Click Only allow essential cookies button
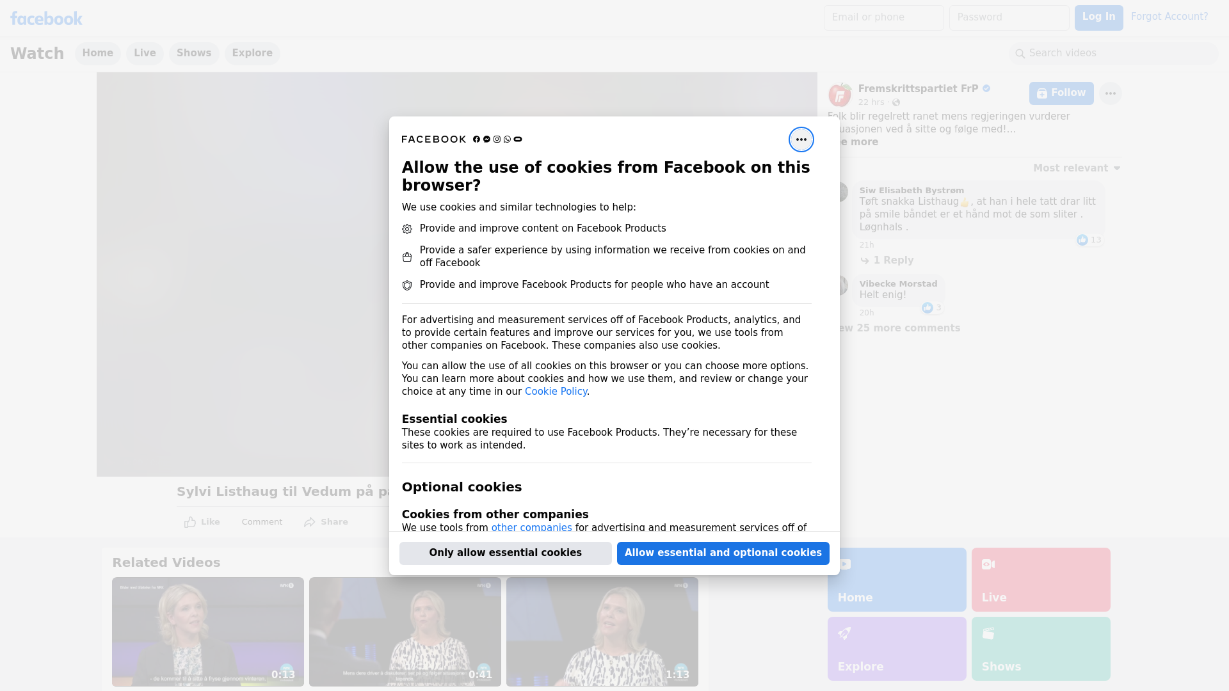 505,553
